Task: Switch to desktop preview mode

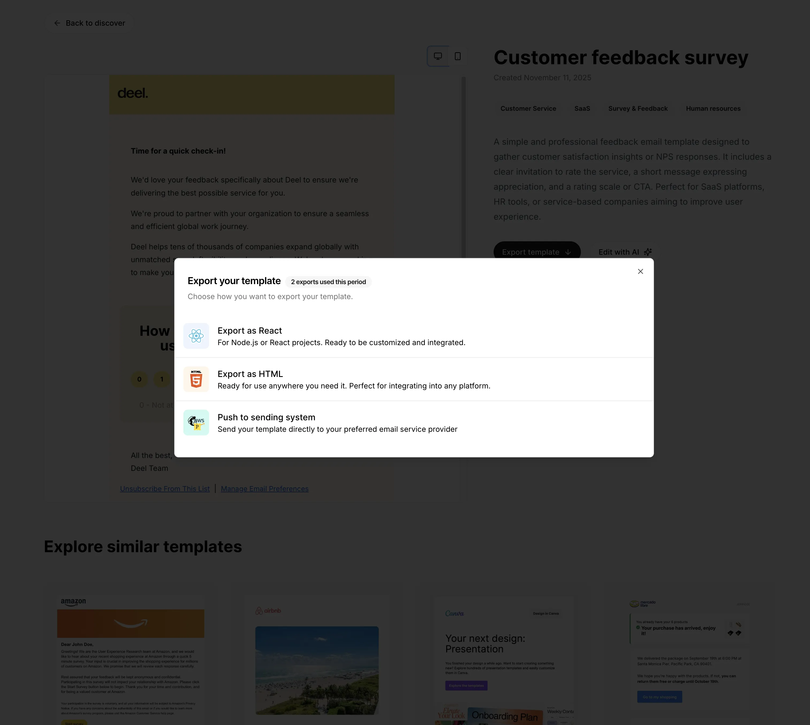Action: (438, 56)
